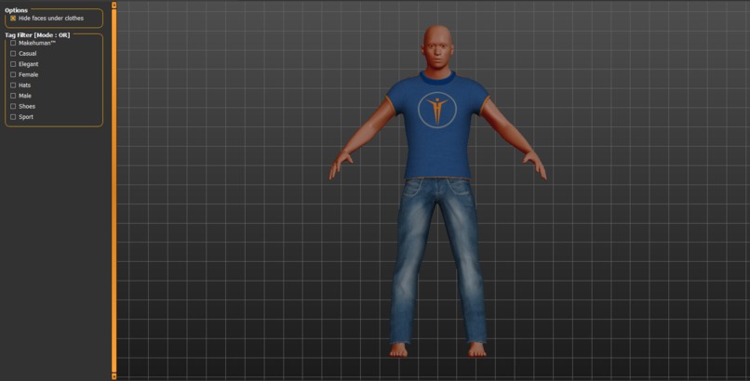Enable the Female tag filter
The width and height of the screenshot is (750, 381).
click(x=13, y=74)
